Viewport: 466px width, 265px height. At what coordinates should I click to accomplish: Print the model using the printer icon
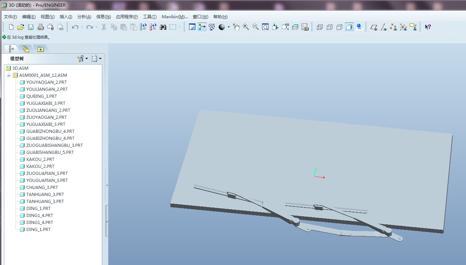[40, 27]
